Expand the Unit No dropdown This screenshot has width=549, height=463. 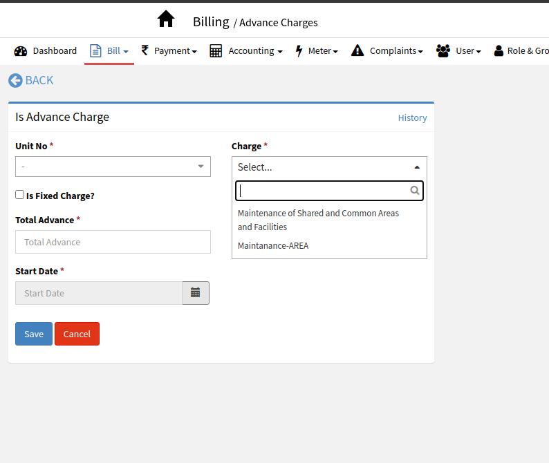point(113,167)
